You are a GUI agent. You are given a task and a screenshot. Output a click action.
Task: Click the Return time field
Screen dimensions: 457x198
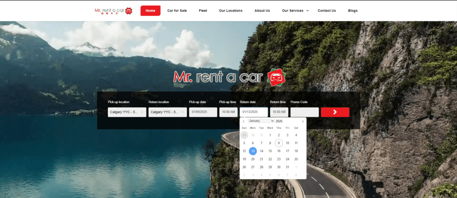(279, 112)
